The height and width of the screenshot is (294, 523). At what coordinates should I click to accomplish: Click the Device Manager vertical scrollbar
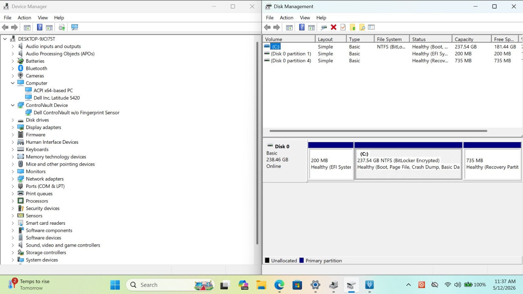[x=257, y=143]
